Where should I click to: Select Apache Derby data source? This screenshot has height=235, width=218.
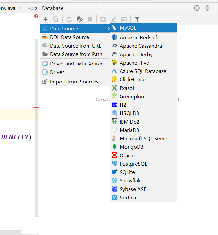144,54
